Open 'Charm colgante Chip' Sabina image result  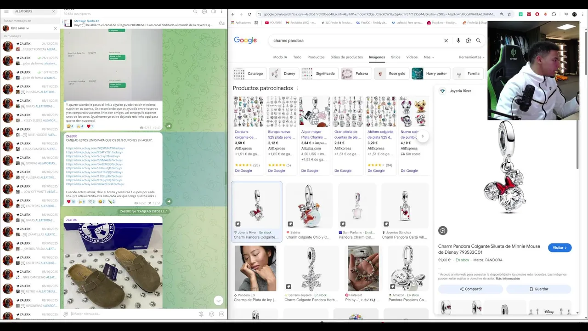pos(309,211)
